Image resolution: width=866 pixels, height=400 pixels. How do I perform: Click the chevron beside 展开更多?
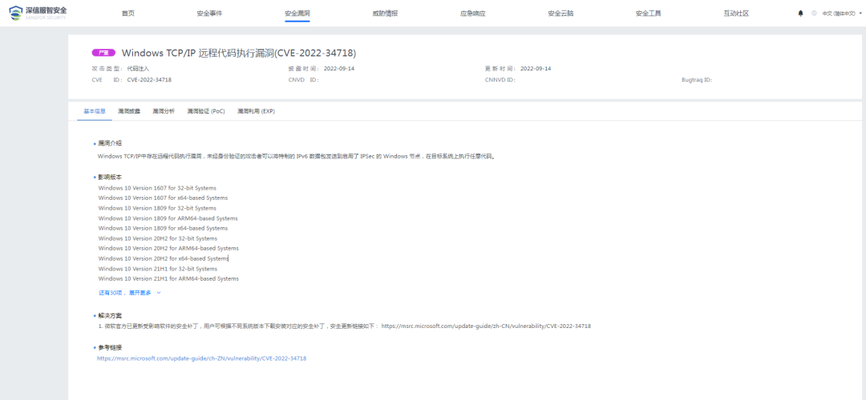point(159,293)
